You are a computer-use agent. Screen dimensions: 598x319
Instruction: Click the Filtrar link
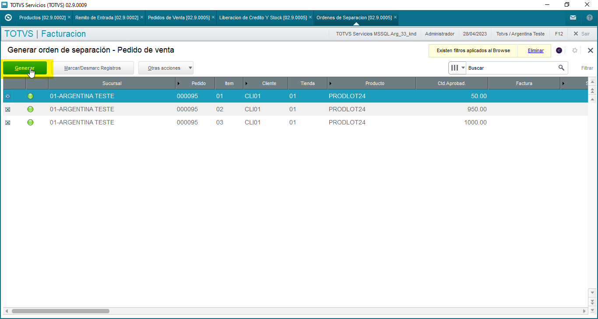(587, 68)
